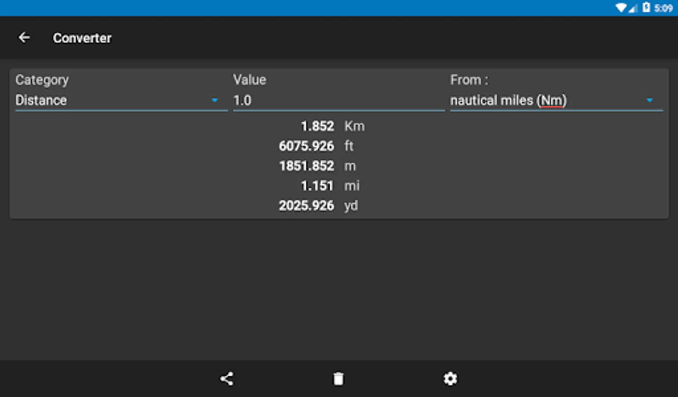678x397 pixels.
Task: Tap the Wi-Fi status icon
Action: pos(621,7)
